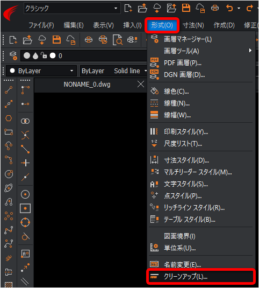Toggle layer 0 on/off circle icon
This screenshot has height=288, width=259.
[x=27, y=55]
